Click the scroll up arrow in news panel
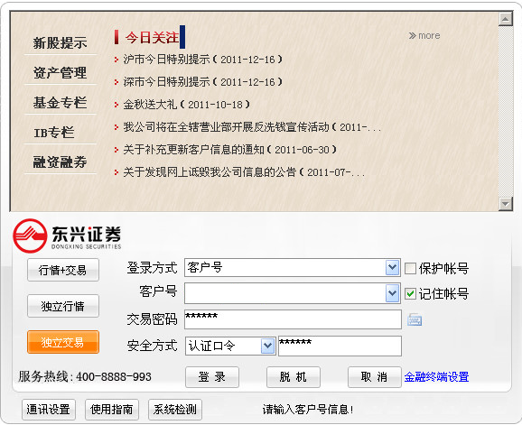 coord(505,19)
